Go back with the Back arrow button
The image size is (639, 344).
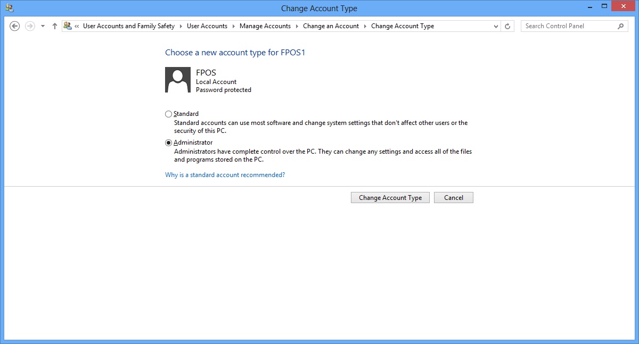coord(15,26)
